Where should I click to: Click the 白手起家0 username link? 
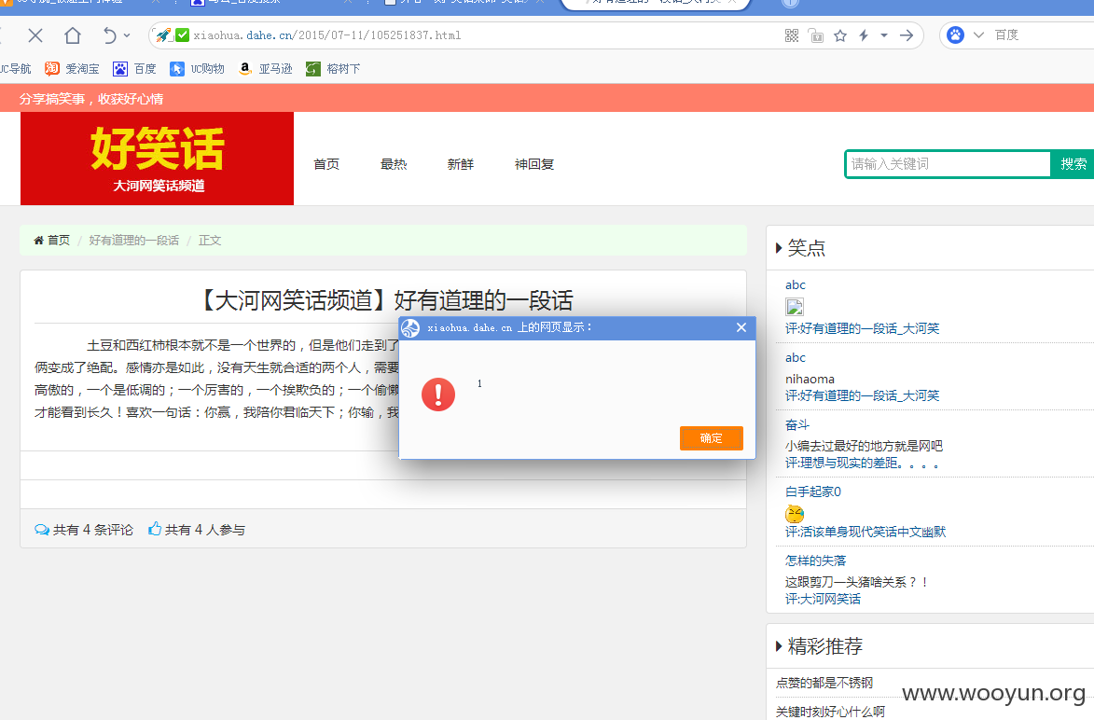coord(813,492)
